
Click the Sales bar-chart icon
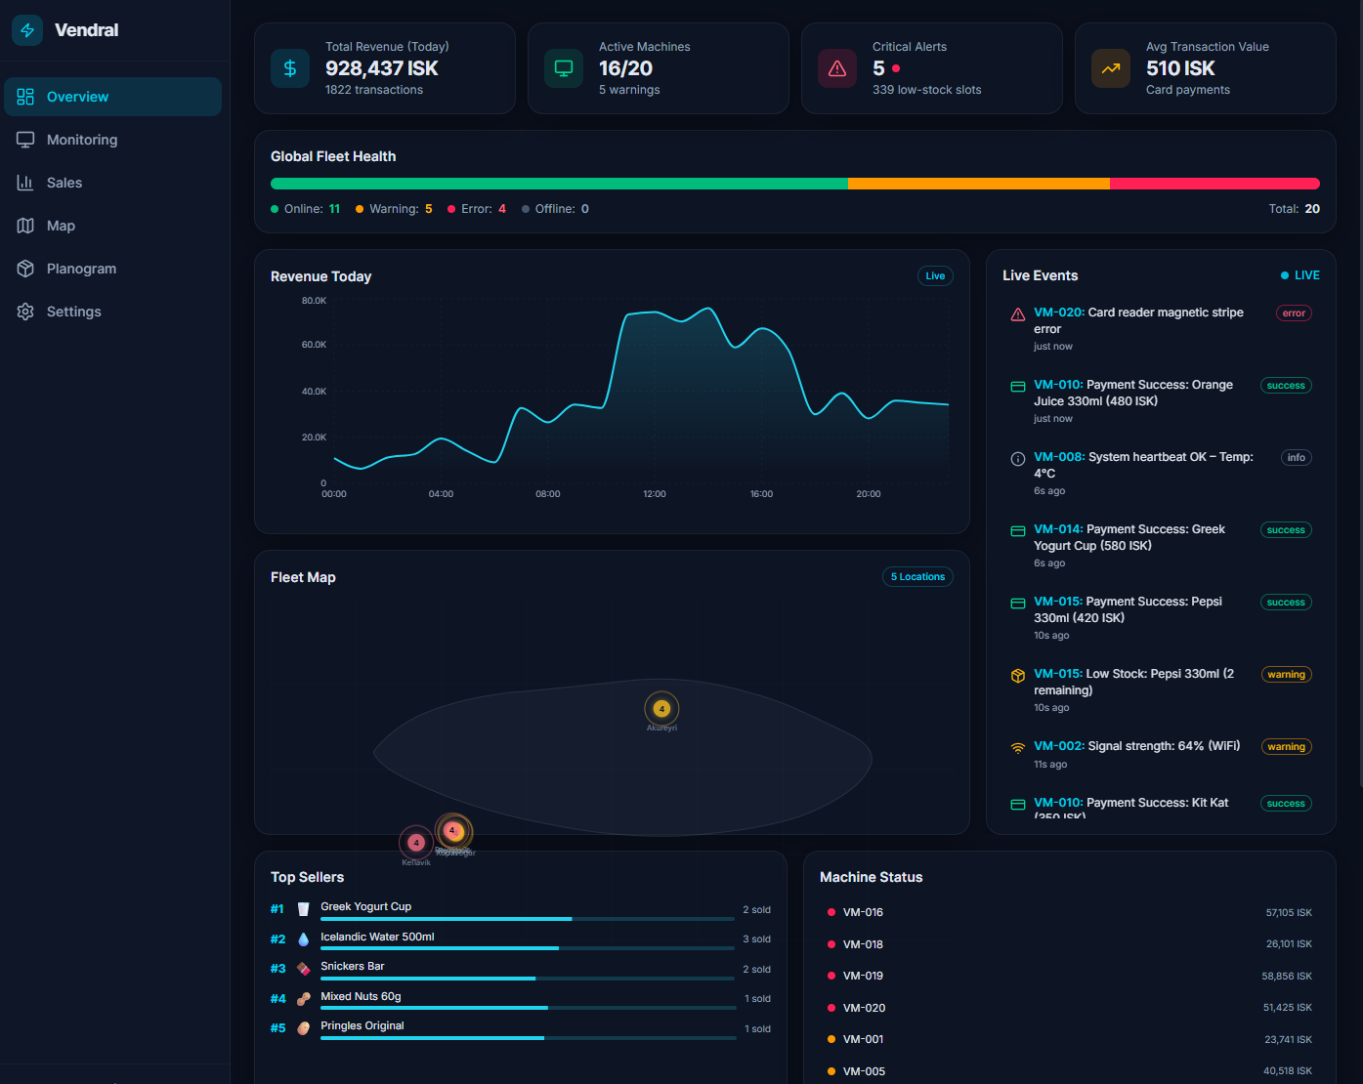25,182
